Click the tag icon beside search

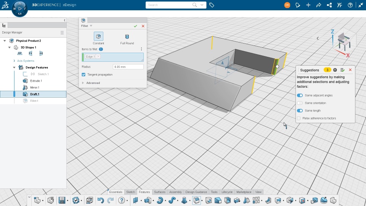[212, 5]
